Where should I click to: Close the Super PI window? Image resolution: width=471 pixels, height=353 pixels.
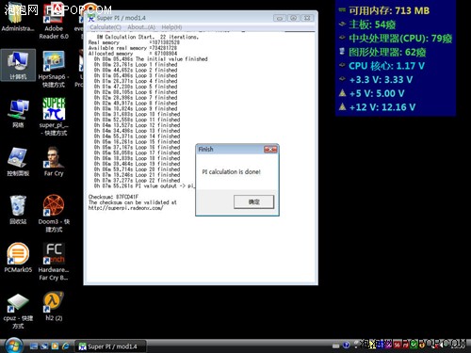[307, 18]
